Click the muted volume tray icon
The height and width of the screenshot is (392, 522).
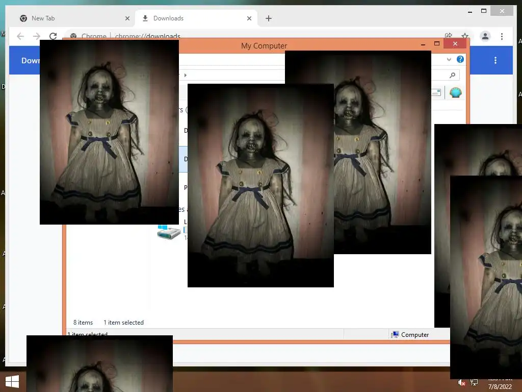pos(461,383)
